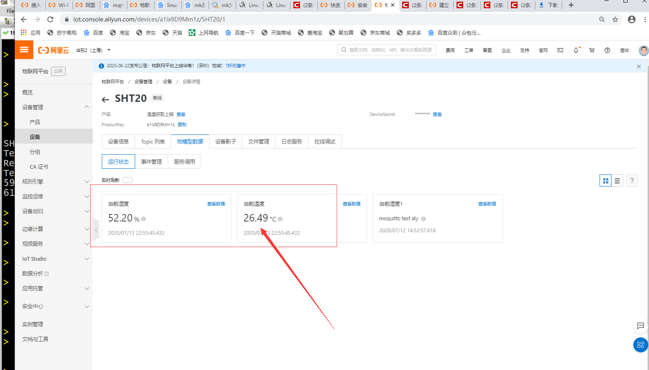
Task: Click 查看 next to product 温度获取上报
Action: (x=181, y=114)
